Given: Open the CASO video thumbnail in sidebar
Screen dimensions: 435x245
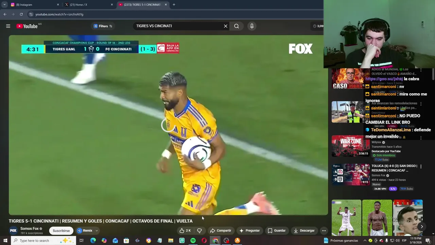Looking at the screenshot, I should (348, 79).
